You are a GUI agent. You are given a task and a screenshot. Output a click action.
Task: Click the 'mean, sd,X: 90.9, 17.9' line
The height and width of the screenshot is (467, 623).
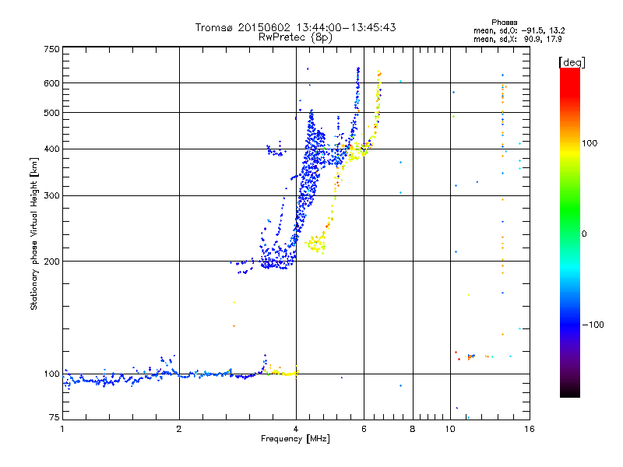pos(517,39)
